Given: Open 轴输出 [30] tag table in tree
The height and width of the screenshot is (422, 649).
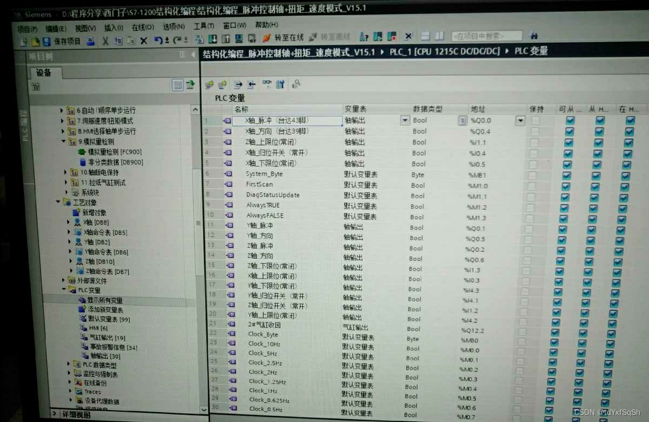Looking at the screenshot, I should point(101,356).
